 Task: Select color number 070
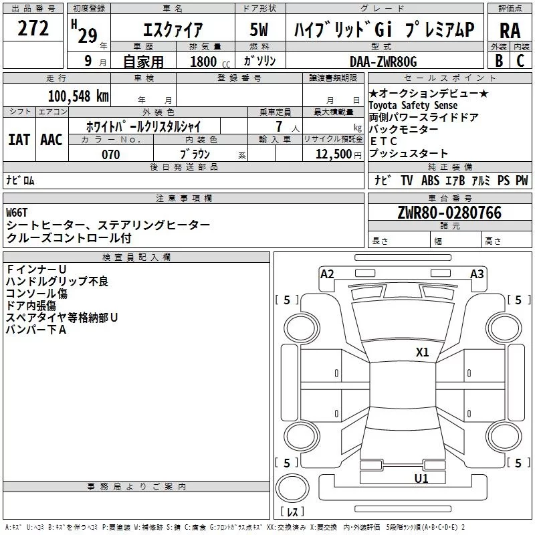(x=110, y=154)
